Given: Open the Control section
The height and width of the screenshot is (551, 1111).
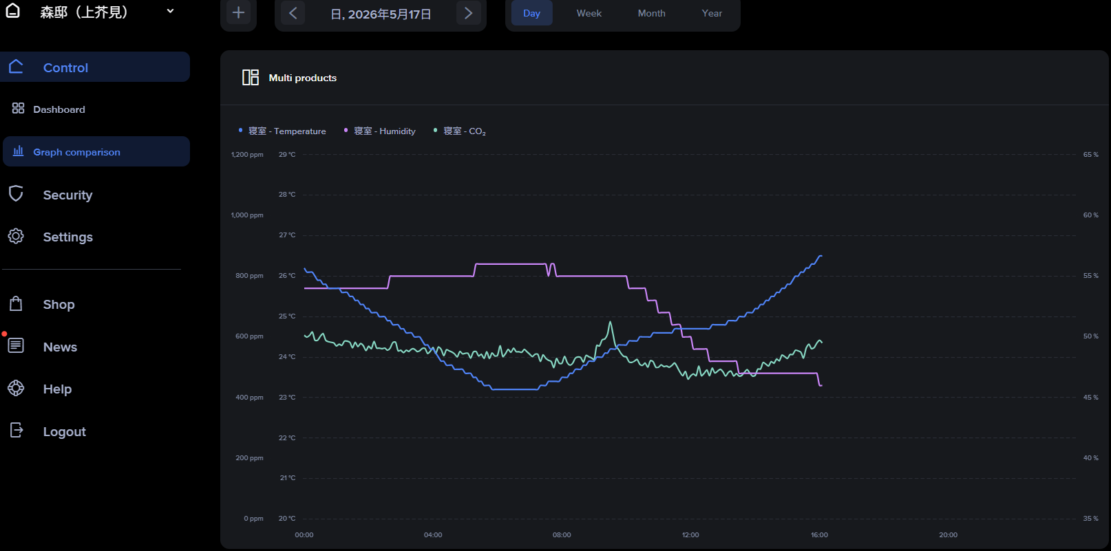Looking at the screenshot, I should 95,67.
